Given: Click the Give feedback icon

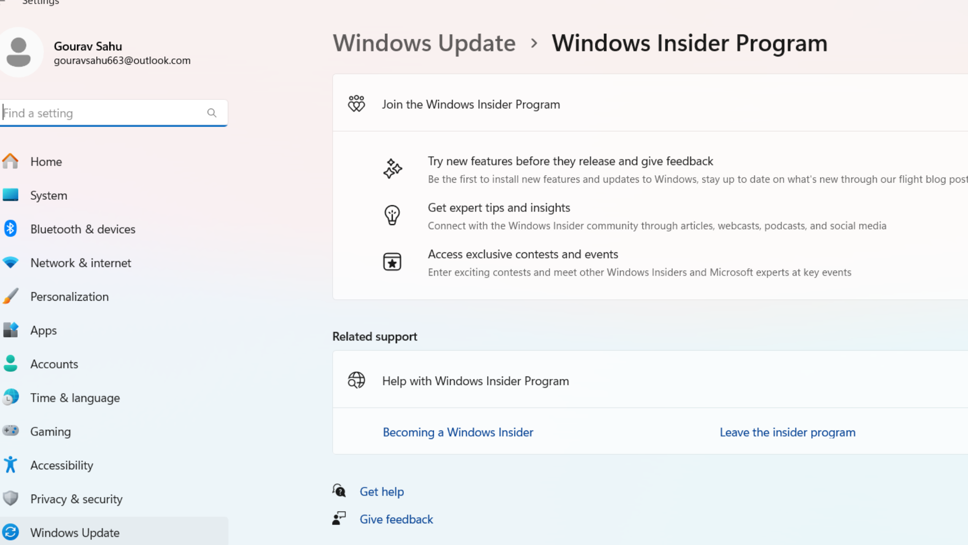Looking at the screenshot, I should tap(339, 518).
